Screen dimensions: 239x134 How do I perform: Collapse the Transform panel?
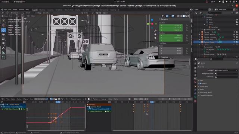tap(164, 19)
